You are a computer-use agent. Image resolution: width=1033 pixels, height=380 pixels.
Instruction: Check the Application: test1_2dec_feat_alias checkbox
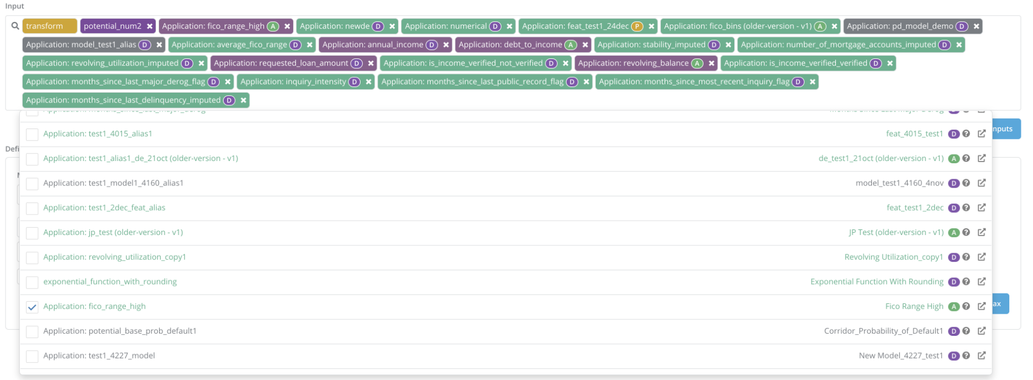click(32, 208)
